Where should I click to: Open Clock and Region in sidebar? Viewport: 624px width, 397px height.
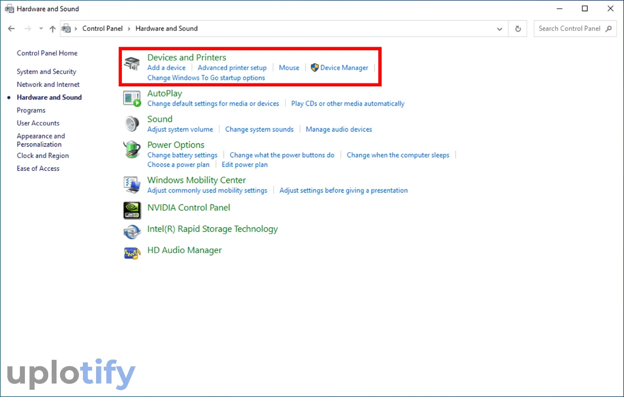click(x=43, y=156)
